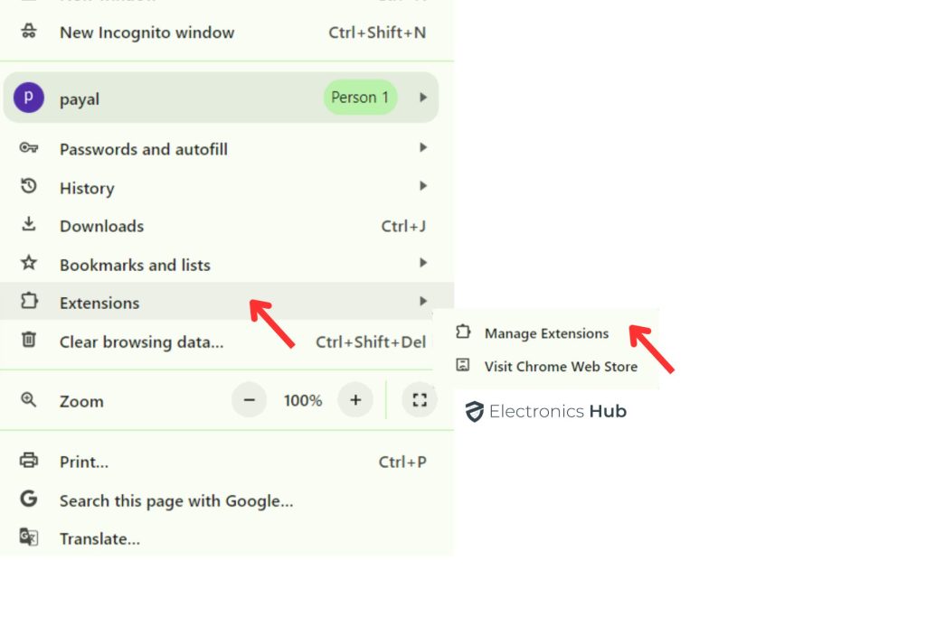Click the Google G icon

coord(29,500)
